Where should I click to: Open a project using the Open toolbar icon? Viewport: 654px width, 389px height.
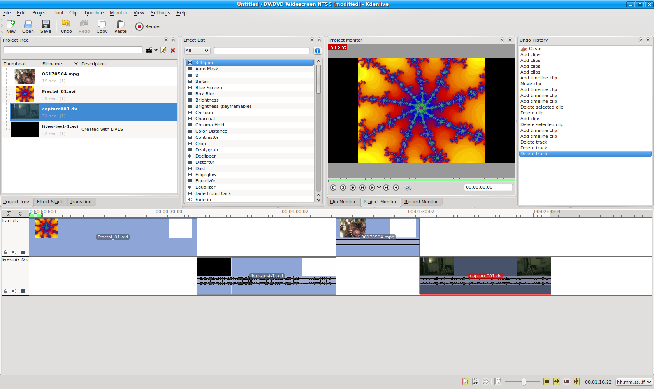coord(28,26)
